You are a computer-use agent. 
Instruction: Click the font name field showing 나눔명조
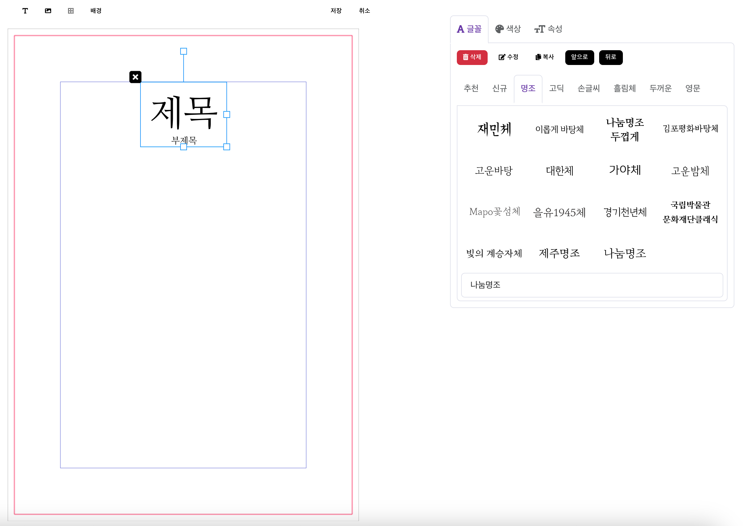coord(591,285)
